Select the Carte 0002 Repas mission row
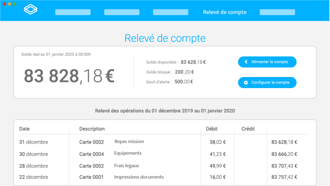This screenshot has height=186, width=330. [x=129, y=142]
